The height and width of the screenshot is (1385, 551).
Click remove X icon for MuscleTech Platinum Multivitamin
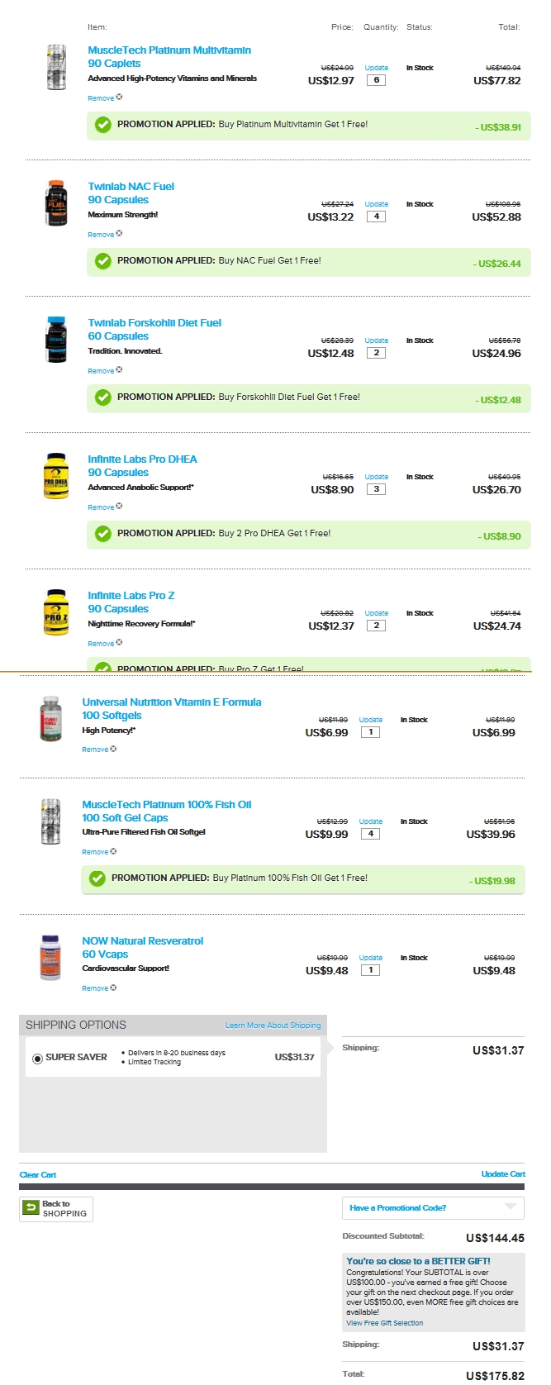(119, 98)
